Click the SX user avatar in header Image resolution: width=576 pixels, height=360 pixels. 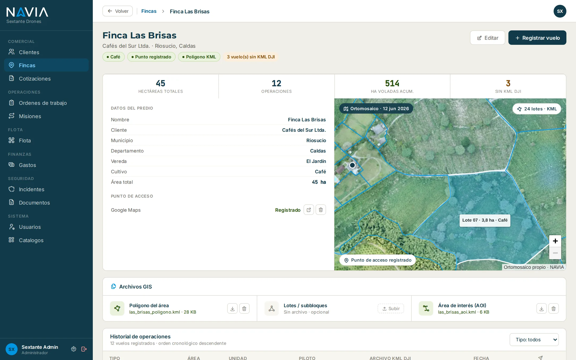[x=560, y=11]
